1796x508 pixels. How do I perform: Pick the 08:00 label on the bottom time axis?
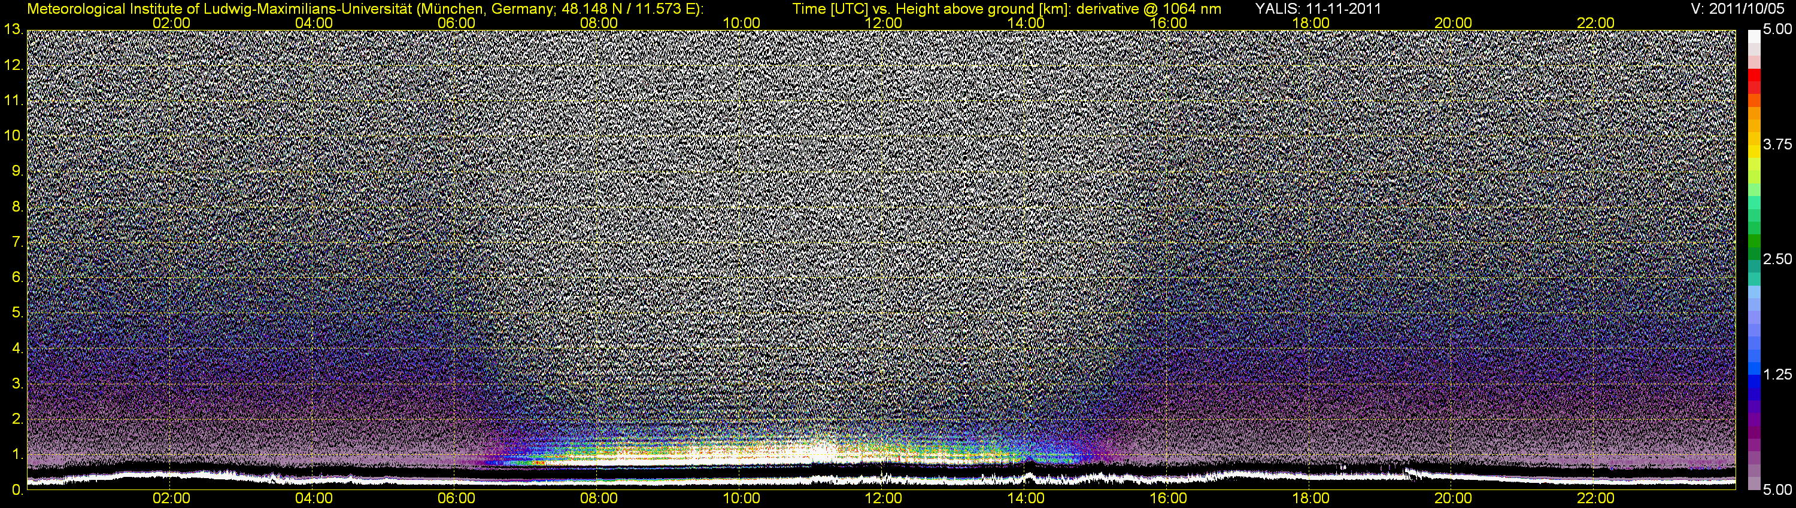(x=598, y=498)
